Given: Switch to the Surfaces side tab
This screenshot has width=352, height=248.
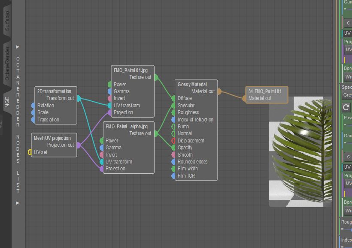Looking at the screenshot, I should 7,20.
